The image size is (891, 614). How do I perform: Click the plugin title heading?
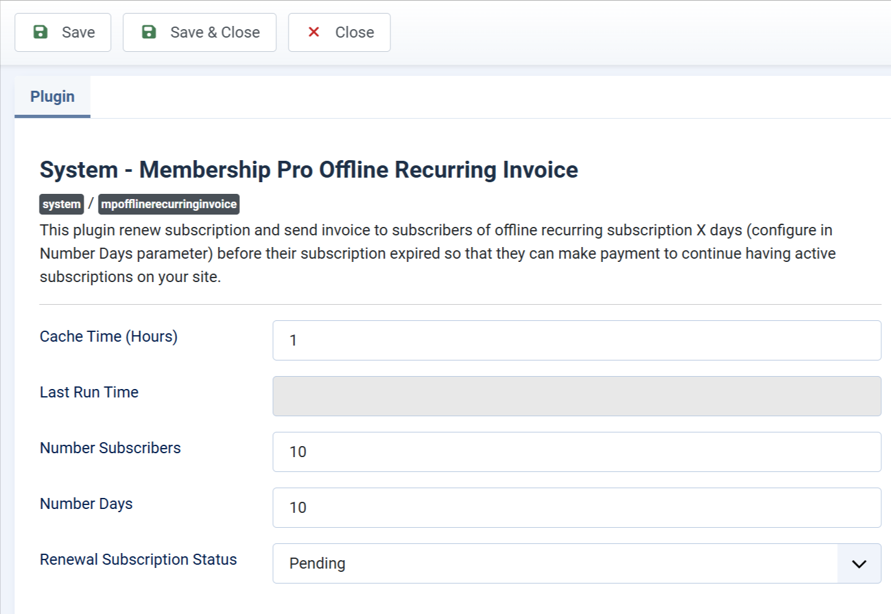309,170
